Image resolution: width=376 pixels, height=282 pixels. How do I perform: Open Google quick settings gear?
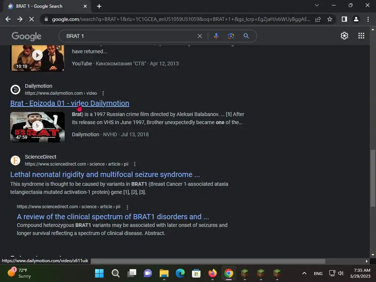pos(344,36)
